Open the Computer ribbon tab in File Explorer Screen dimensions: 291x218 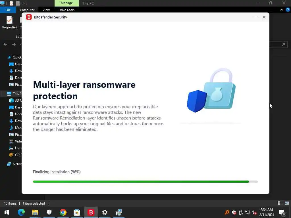(x=27, y=10)
